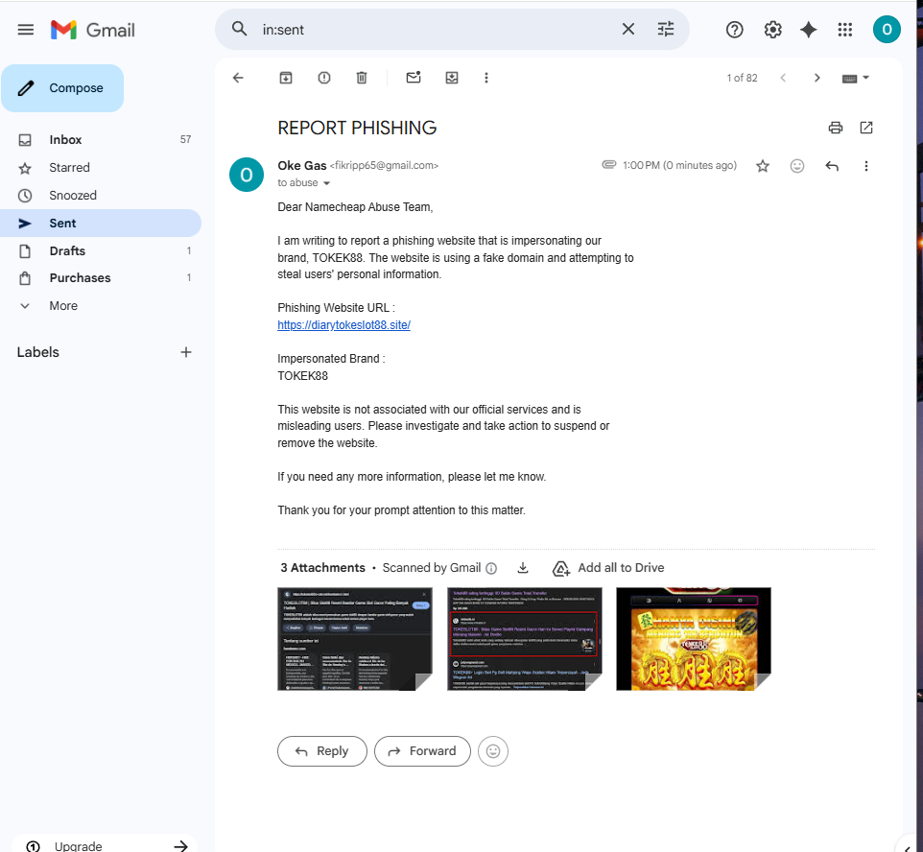Select the Sent folder
Image resolution: width=923 pixels, height=852 pixels.
click(x=101, y=224)
